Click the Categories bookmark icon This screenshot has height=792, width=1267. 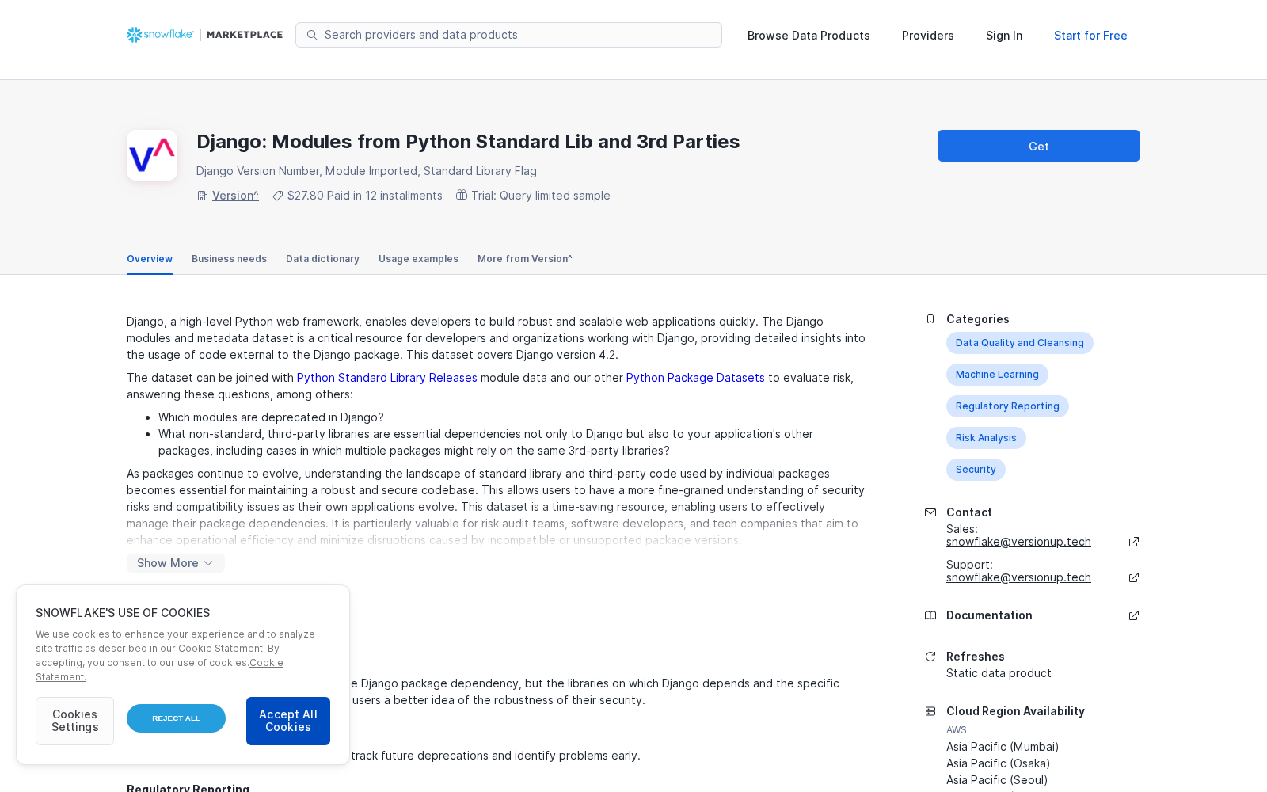[x=930, y=319]
